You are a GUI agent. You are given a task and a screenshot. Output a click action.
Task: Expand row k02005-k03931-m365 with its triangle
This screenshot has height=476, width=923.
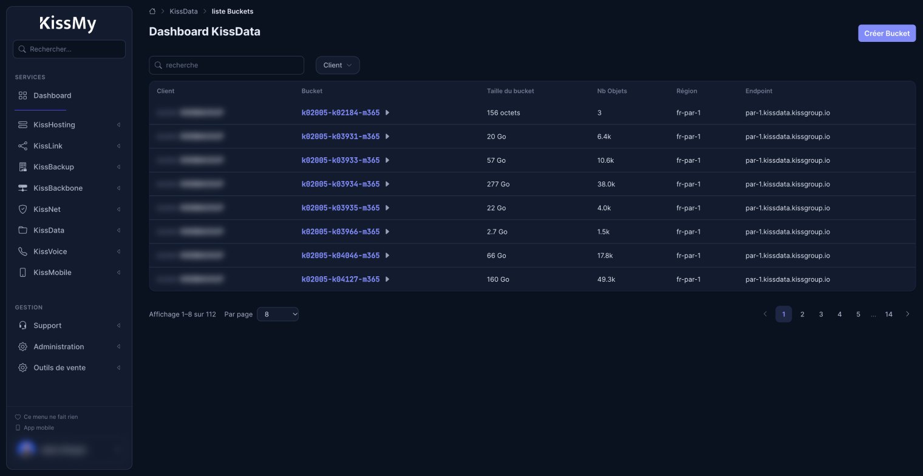(x=387, y=137)
